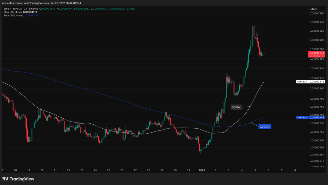This screenshot has height=185, width=328.
Task: Click the open value O0.00000870 in legend
Action: coord(47,9)
